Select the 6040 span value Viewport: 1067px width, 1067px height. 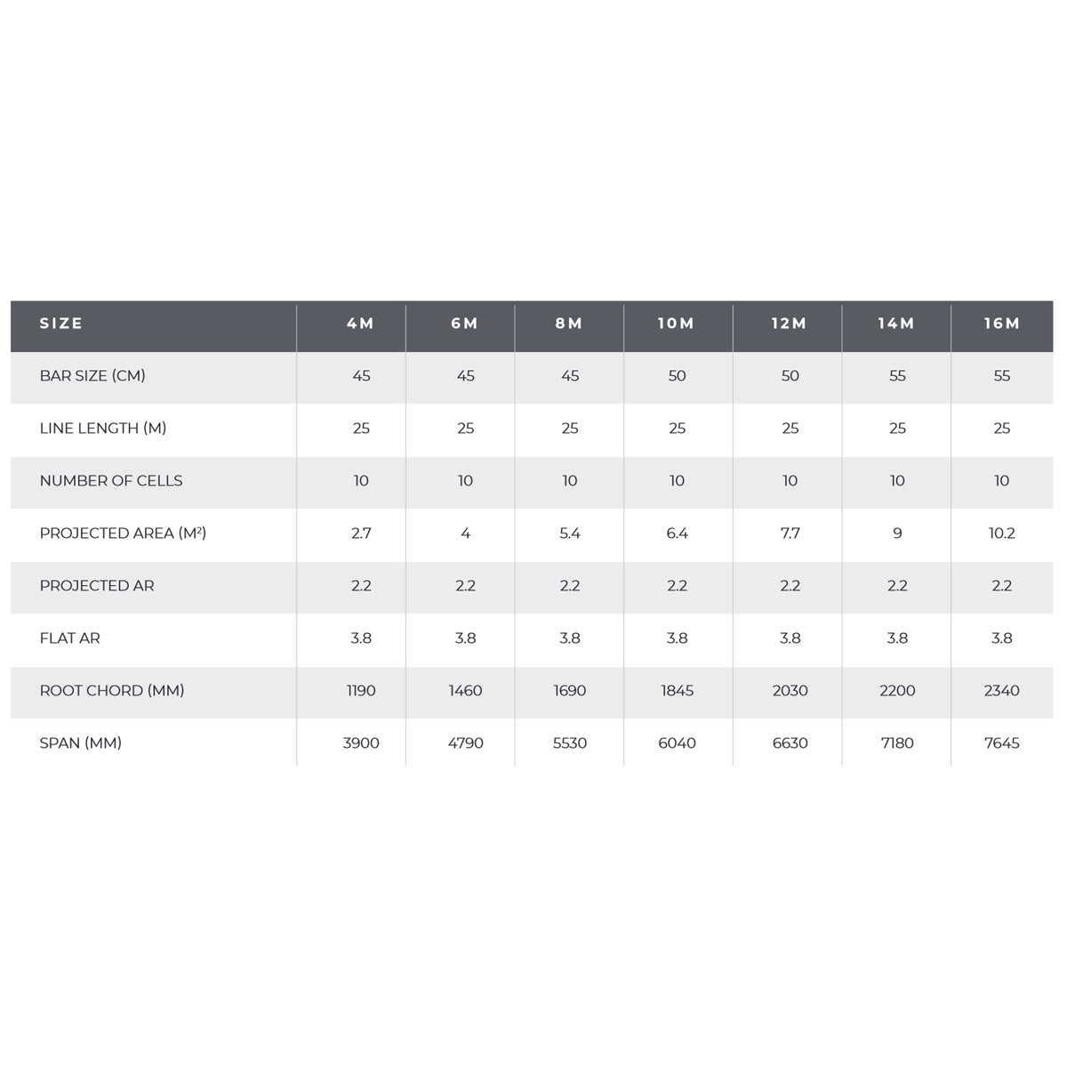coord(677,743)
